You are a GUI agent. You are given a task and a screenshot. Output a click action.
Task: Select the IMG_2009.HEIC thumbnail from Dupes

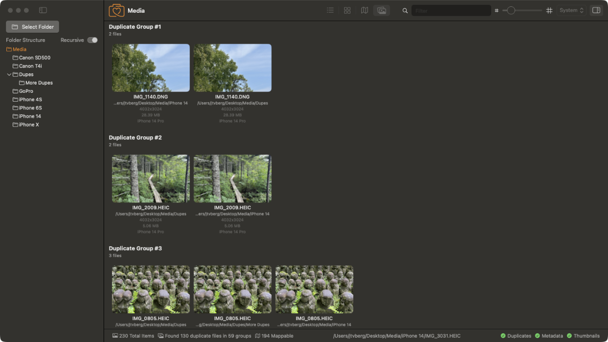point(150,178)
